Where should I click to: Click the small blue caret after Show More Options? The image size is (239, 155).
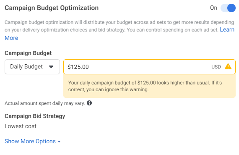tap(59, 142)
